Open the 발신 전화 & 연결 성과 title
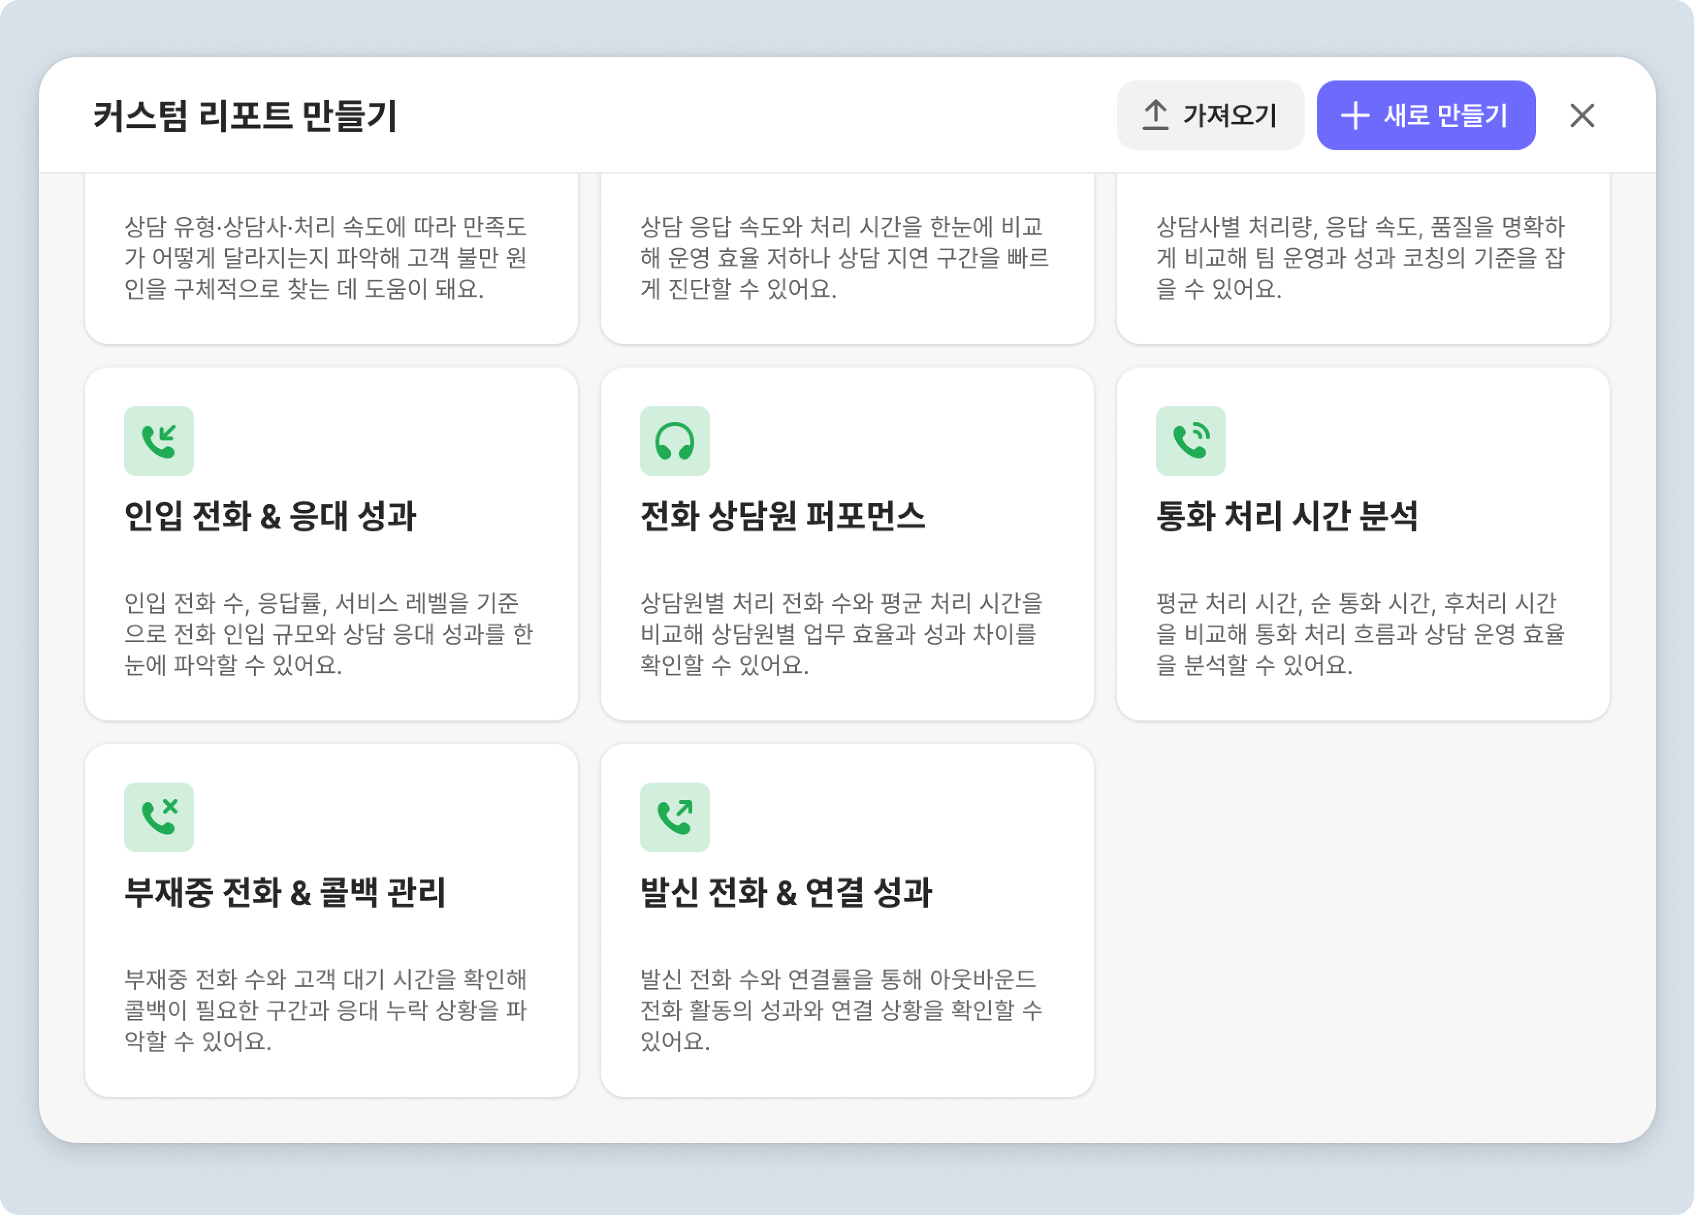 click(786, 893)
